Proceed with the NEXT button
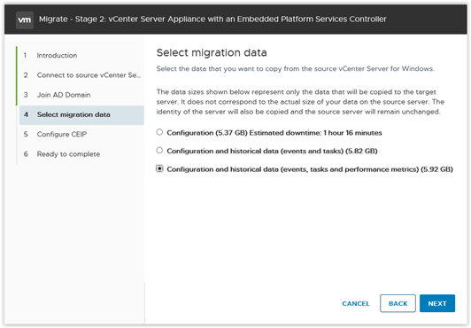Screen dimensions: 471x328 (x=437, y=303)
